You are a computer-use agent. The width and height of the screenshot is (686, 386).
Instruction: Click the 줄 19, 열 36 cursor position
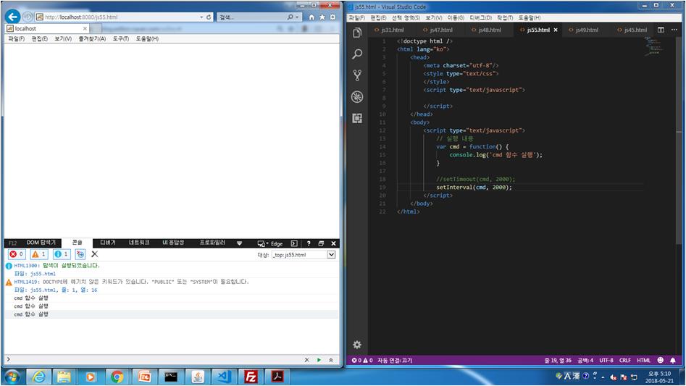558,360
